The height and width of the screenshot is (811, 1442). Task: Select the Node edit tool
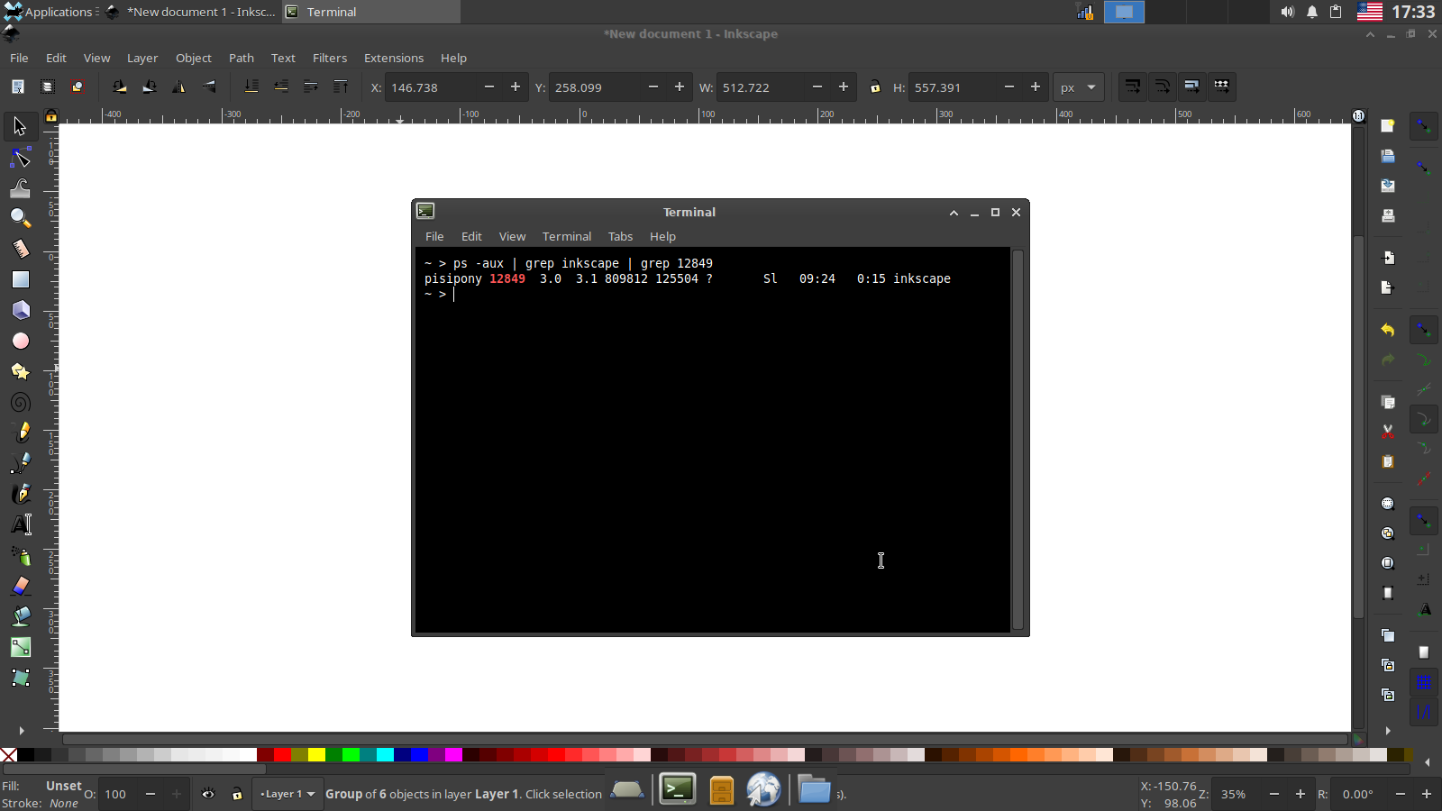tap(21, 158)
